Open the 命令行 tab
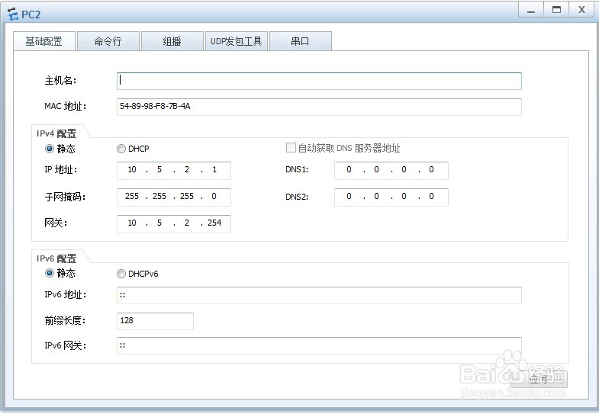Image resolution: width=599 pixels, height=414 pixels. (108, 41)
